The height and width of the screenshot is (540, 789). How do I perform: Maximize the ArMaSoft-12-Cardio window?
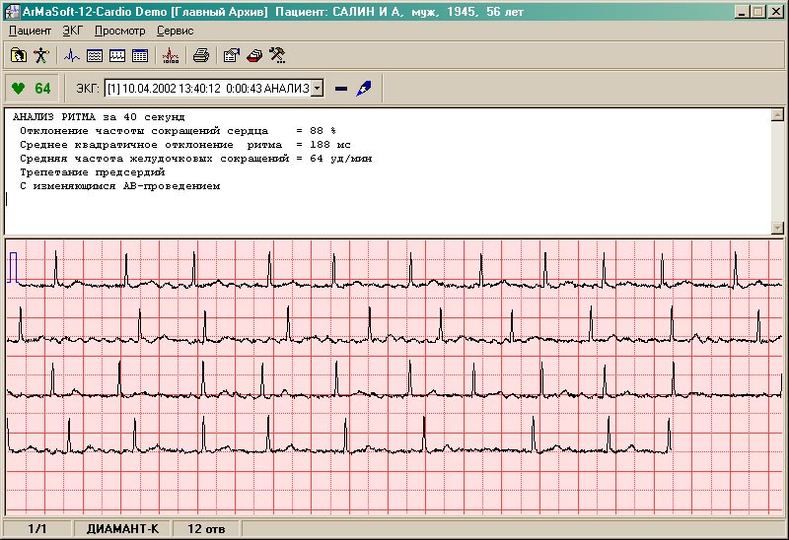pyautogui.click(x=757, y=12)
